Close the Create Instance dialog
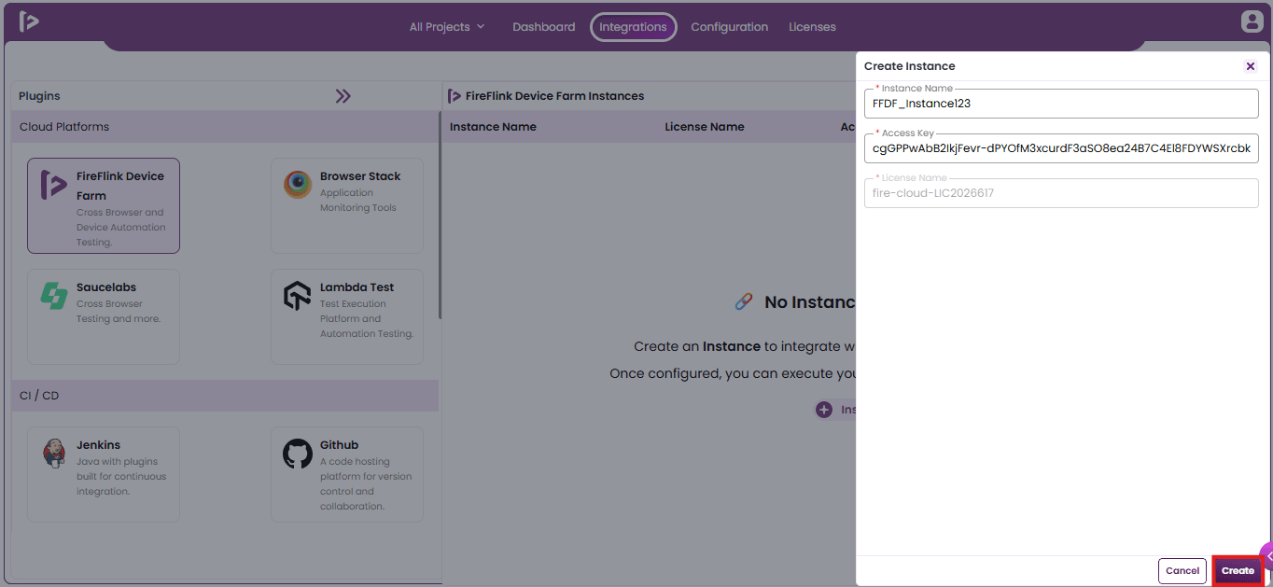 click(x=1251, y=66)
